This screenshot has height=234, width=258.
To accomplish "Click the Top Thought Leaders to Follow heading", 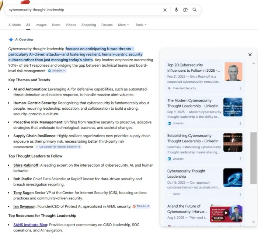I will tap(35, 156).
